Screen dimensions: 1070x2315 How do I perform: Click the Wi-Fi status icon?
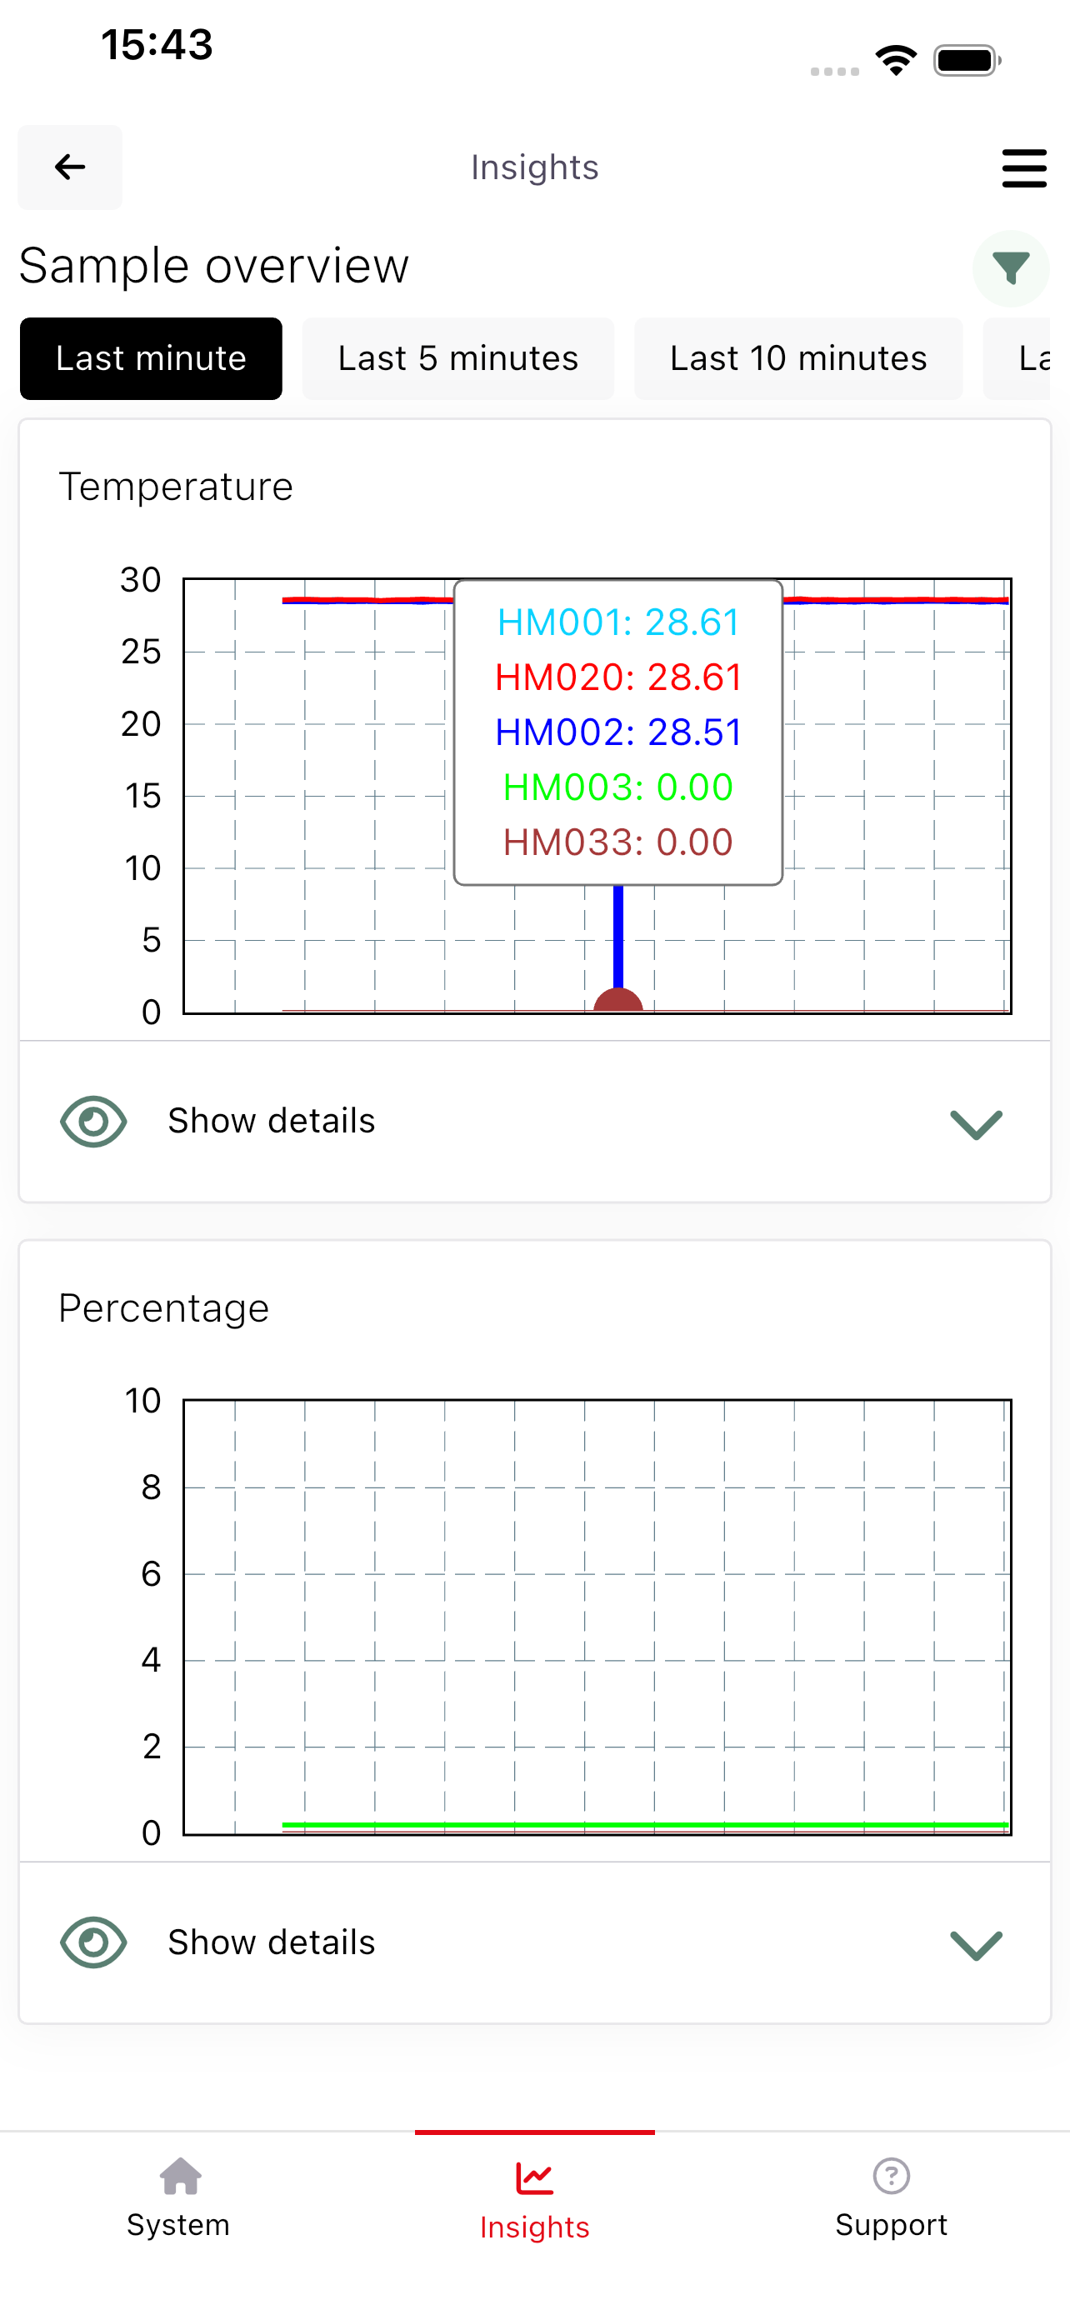896,60
